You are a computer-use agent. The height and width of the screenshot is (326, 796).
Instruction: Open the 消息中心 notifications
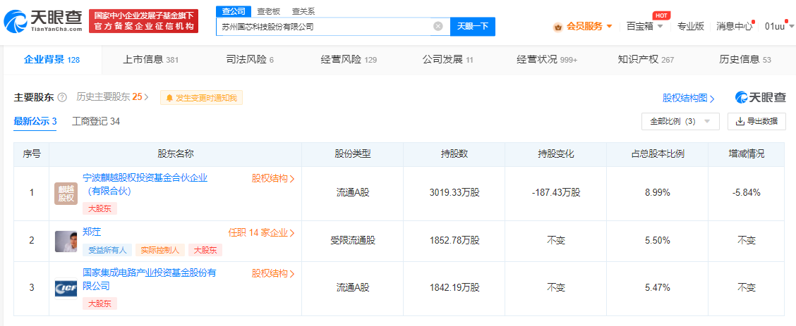click(734, 26)
